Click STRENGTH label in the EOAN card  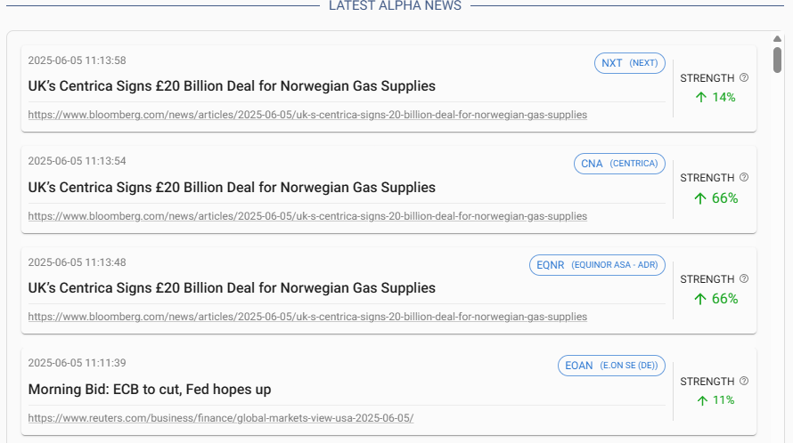pos(707,382)
